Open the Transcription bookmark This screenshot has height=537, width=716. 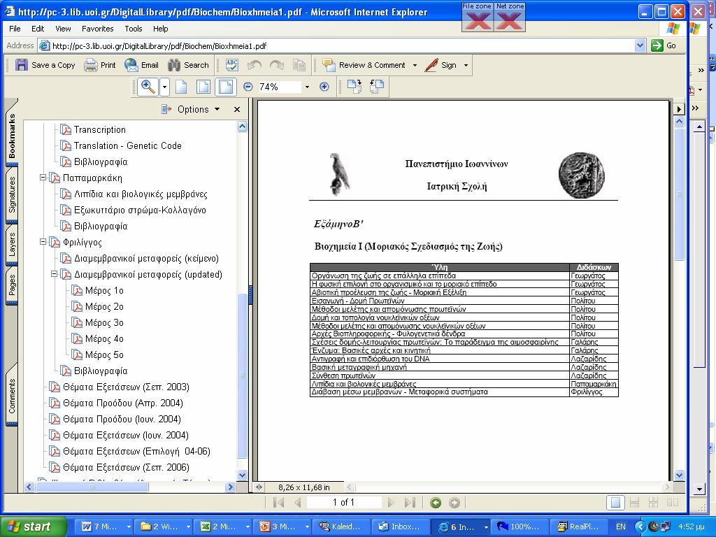click(x=99, y=129)
